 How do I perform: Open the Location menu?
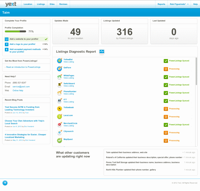pos(28,4)
